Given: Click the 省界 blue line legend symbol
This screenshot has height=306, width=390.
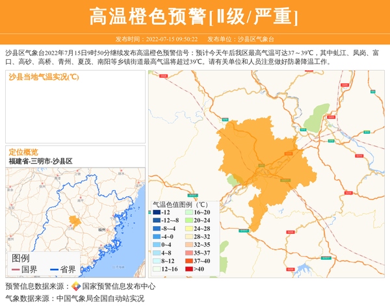Looking at the screenshot, I should click(x=53, y=270).
